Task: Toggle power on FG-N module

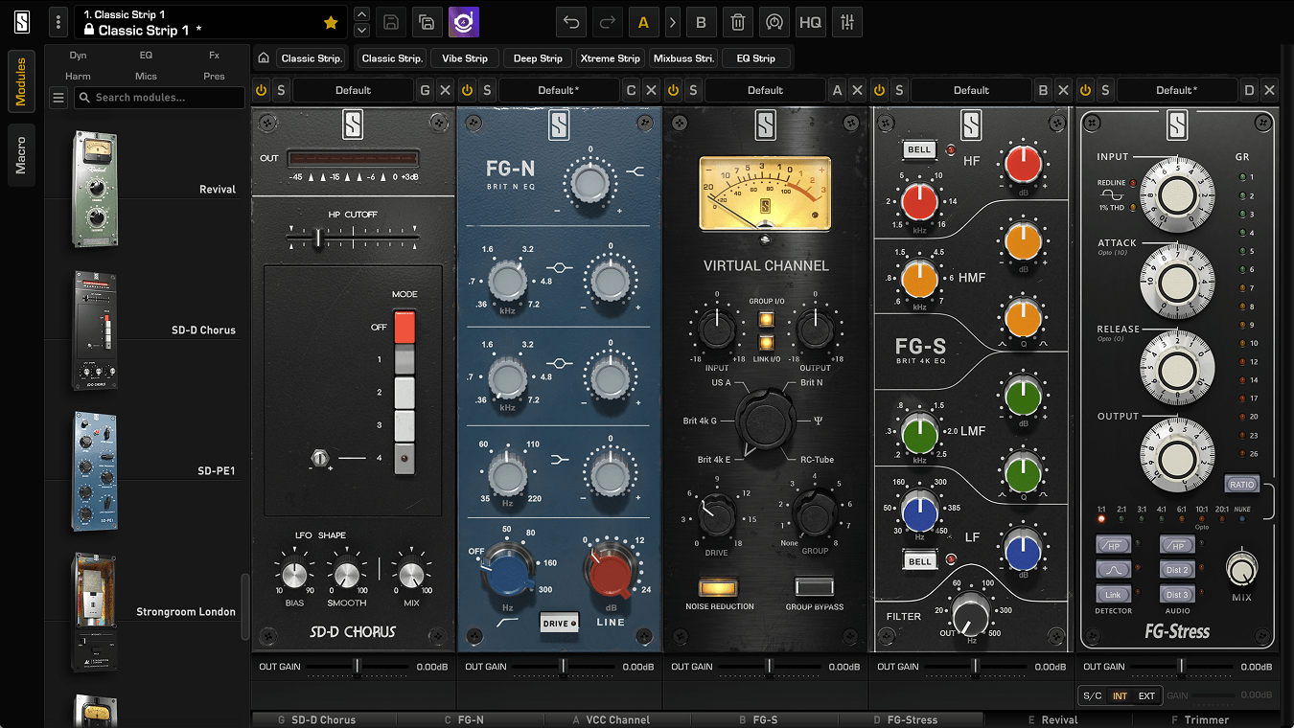Action: [468, 90]
